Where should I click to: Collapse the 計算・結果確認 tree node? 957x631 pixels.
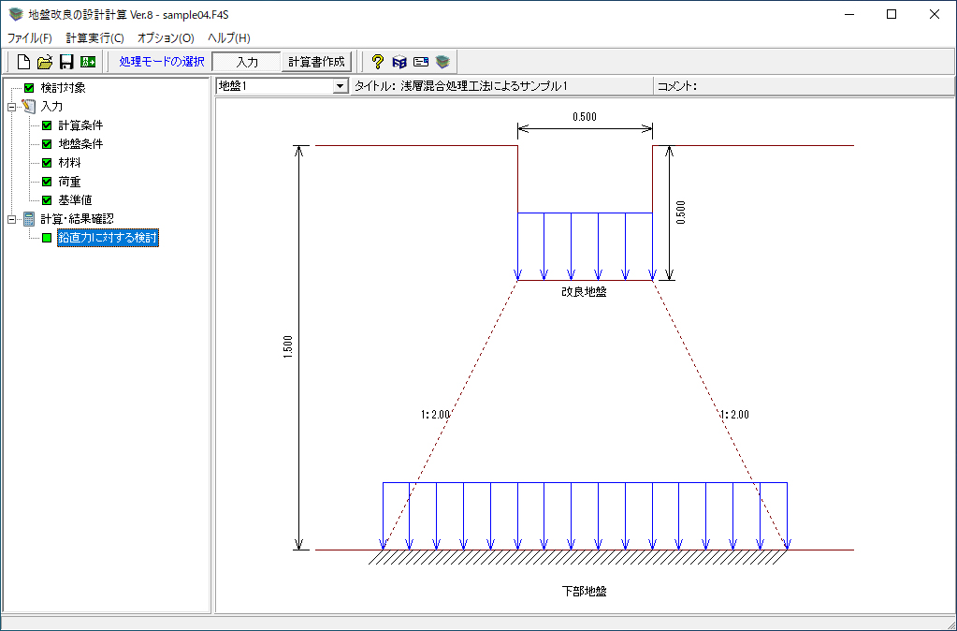tap(11, 219)
